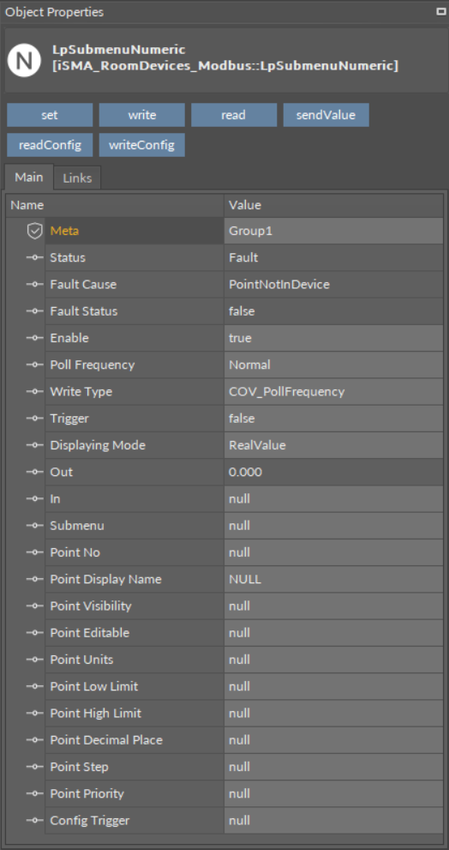Toggle the Config Trigger null value
Viewport: 449px width, 850px height.
(333, 821)
